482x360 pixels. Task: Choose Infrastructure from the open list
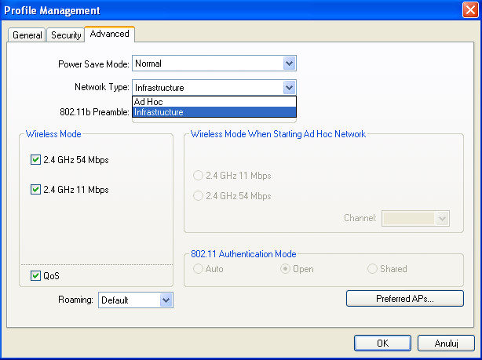[214, 112]
